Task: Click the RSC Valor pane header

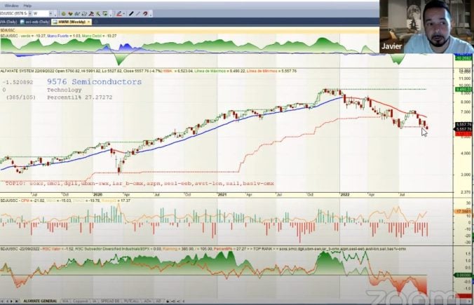Action: tap(203, 249)
